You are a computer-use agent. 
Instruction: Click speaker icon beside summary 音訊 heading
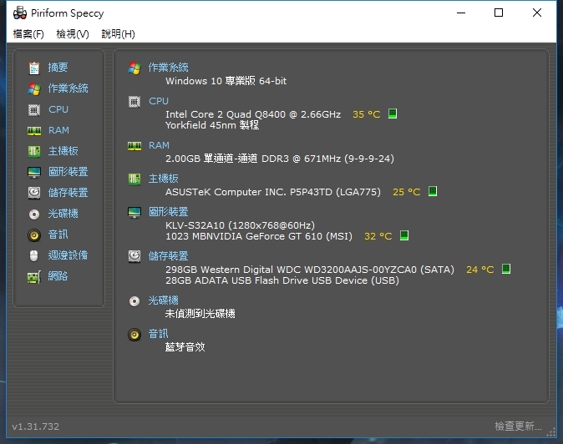click(134, 335)
